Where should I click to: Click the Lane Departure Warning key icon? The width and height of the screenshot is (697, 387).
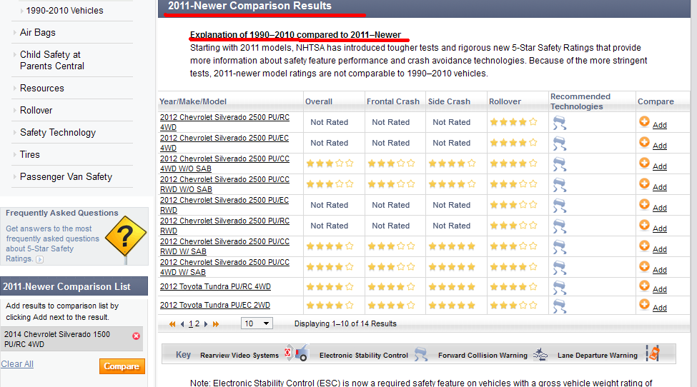pos(652,353)
